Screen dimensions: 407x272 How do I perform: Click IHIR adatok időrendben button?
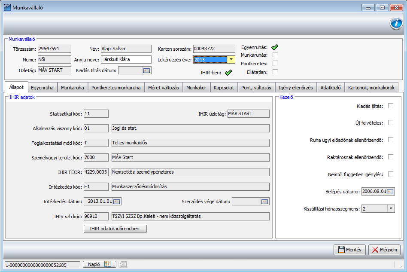pyautogui.click(x=115, y=229)
